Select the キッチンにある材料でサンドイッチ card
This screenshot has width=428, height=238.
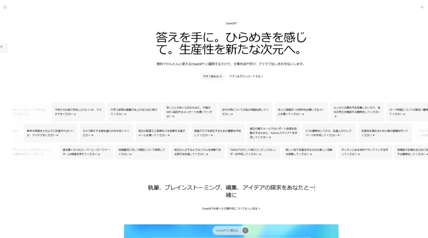[365, 152]
